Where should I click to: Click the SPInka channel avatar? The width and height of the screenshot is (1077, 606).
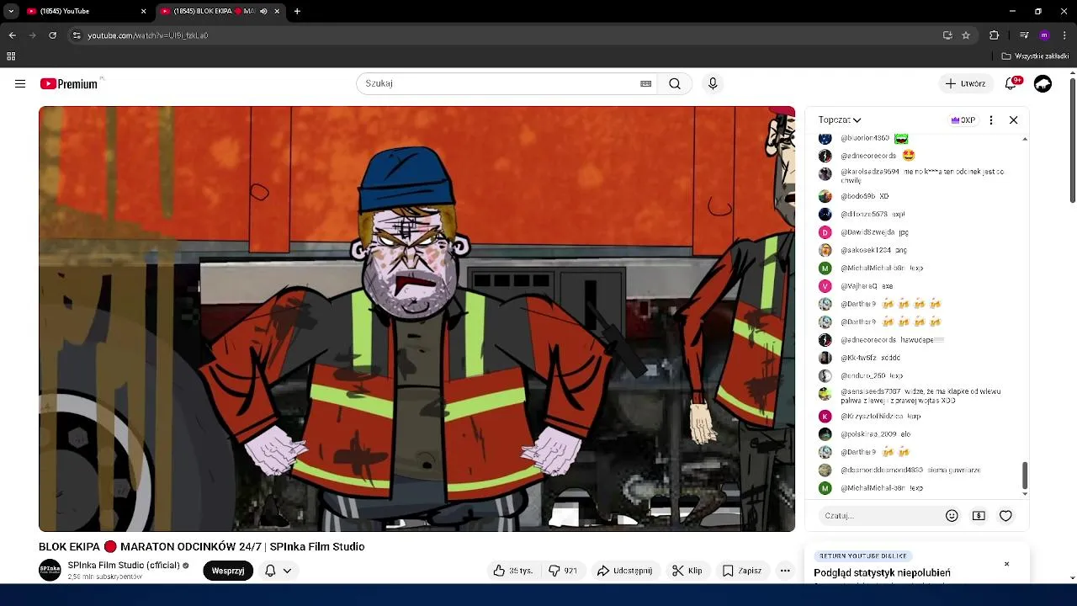click(50, 570)
